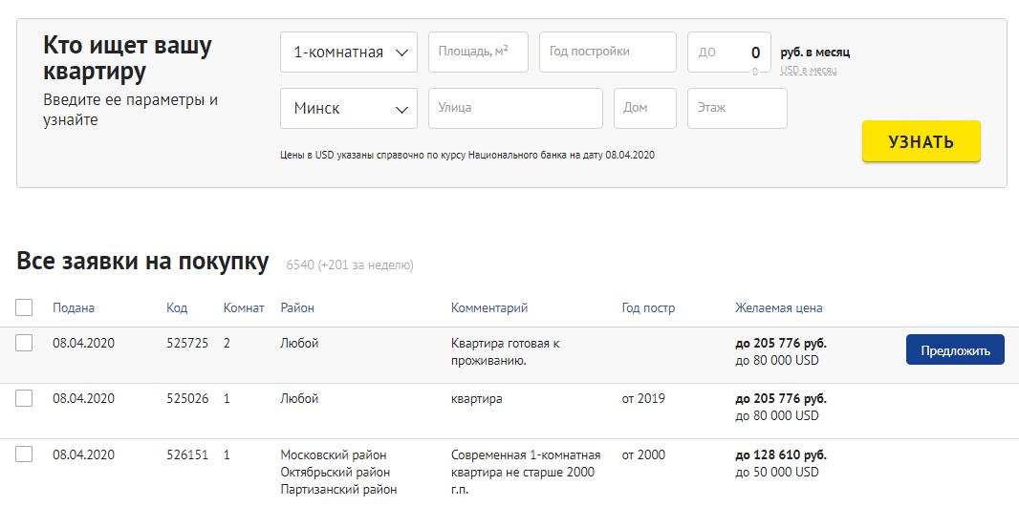Click the Район column header

tap(297, 307)
